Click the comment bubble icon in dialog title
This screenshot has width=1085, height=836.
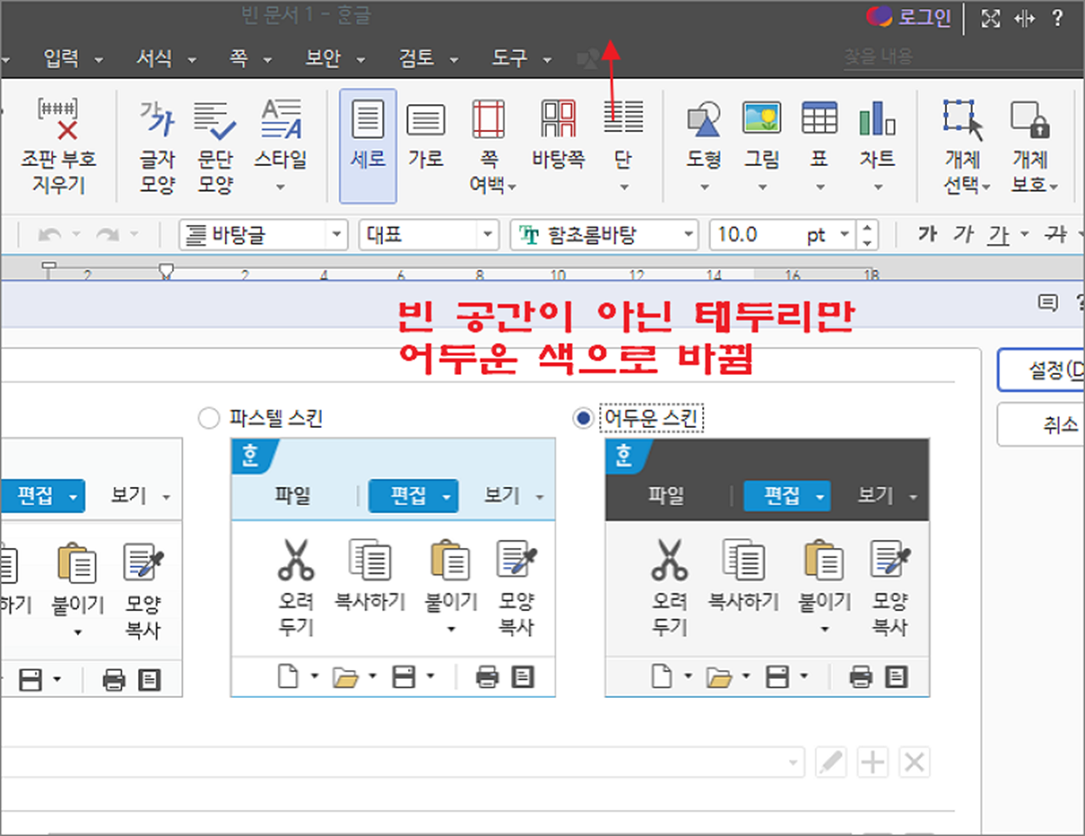point(1048,303)
